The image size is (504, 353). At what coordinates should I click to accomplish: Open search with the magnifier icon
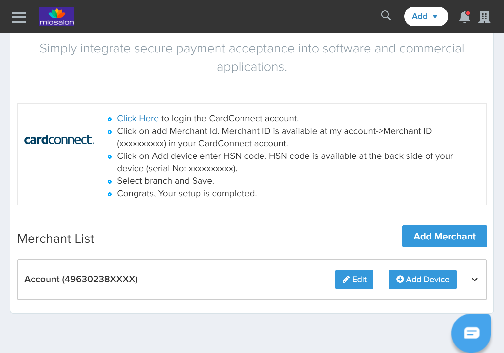coord(386,15)
